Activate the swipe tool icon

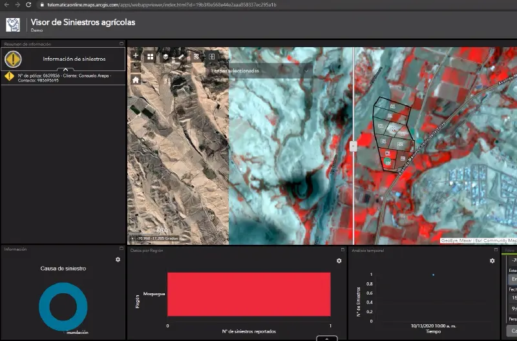(x=212, y=56)
